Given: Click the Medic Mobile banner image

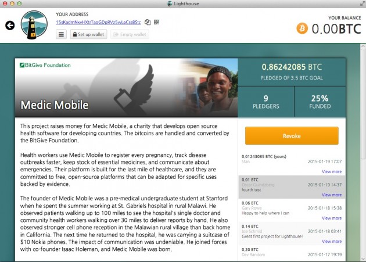Looking at the screenshot, I should click(x=126, y=88).
